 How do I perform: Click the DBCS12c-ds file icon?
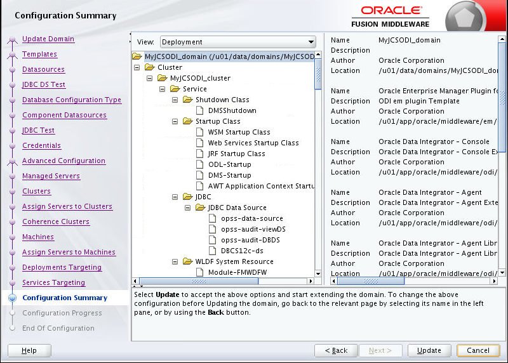(213, 251)
